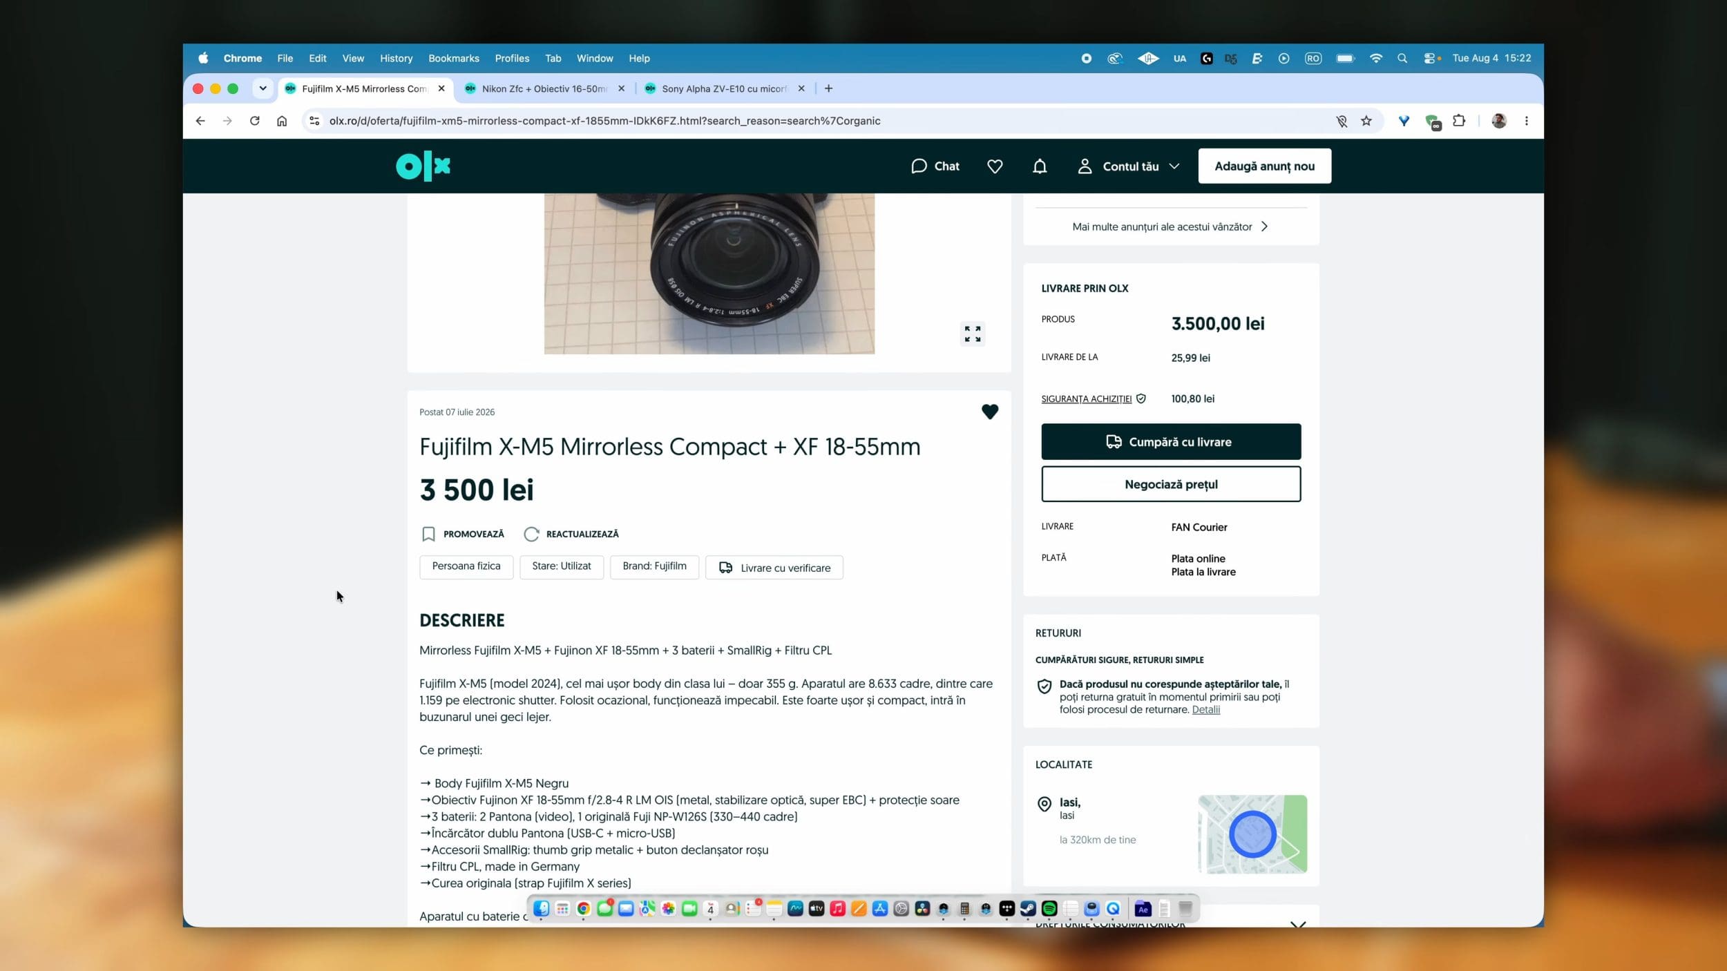Close the Sony Alpha ZV-E10 tab
The height and width of the screenshot is (971, 1727).
pyautogui.click(x=801, y=88)
